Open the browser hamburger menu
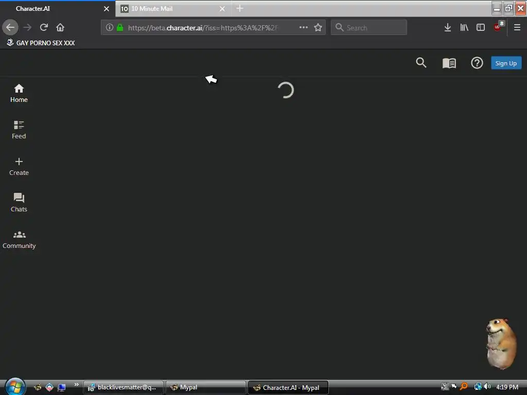527x395 pixels. click(517, 27)
